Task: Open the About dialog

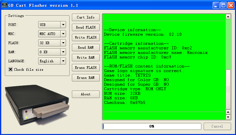Action: click(x=86, y=94)
